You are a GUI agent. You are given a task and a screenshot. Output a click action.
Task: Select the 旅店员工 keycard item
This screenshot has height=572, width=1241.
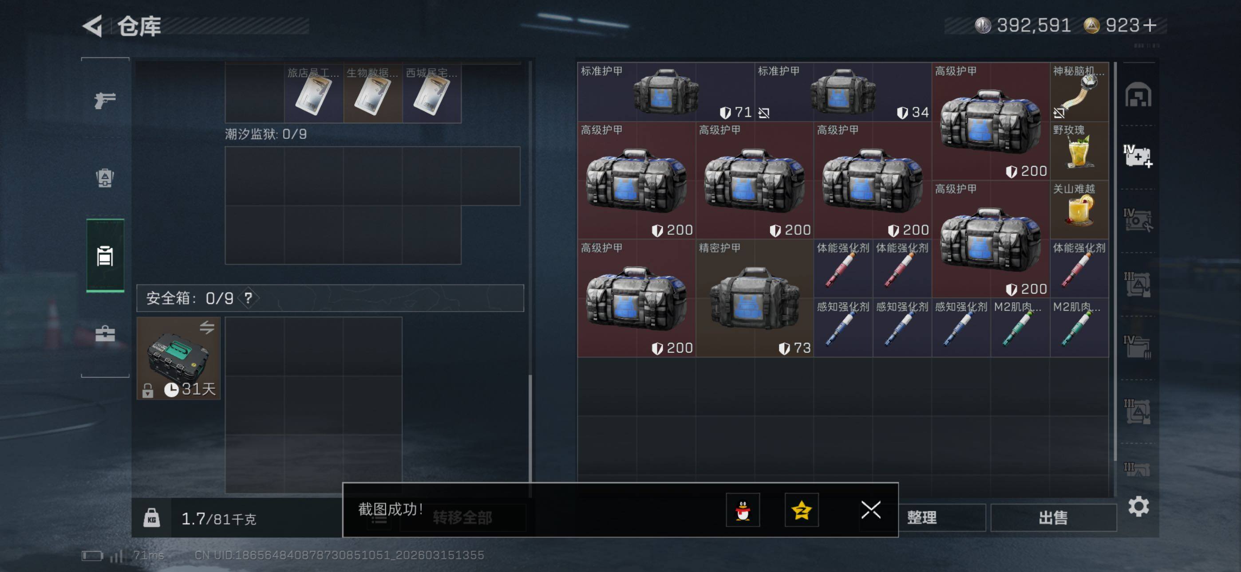coord(314,92)
